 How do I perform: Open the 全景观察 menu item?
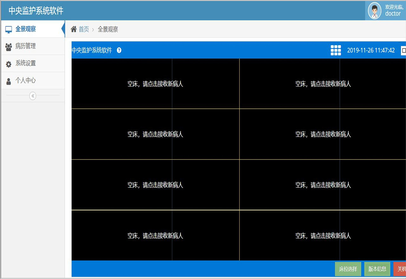tap(32, 29)
